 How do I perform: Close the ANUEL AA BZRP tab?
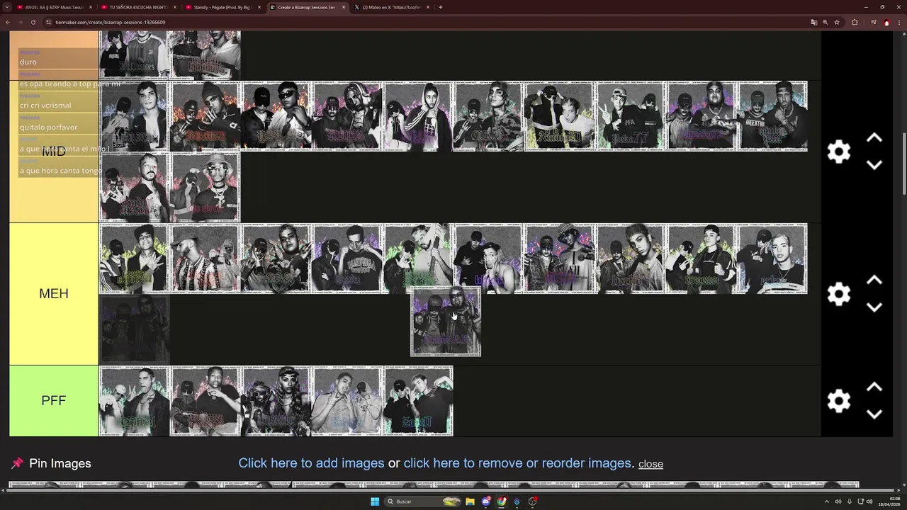point(90,7)
